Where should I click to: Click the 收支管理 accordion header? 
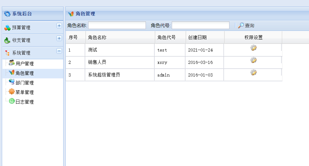click(x=33, y=40)
